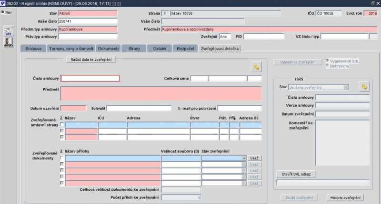Select the Nav radio button
This screenshot has height=204, width=381.
click(2, 12)
